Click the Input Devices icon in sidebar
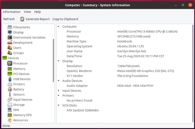The height and width of the screenshot is (129, 195). 10,99
